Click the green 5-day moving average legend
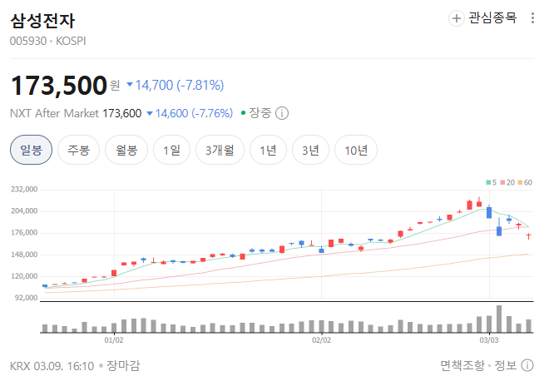The width and height of the screenshot is (549, 376). pyautogui.click(x=492, y=182)
